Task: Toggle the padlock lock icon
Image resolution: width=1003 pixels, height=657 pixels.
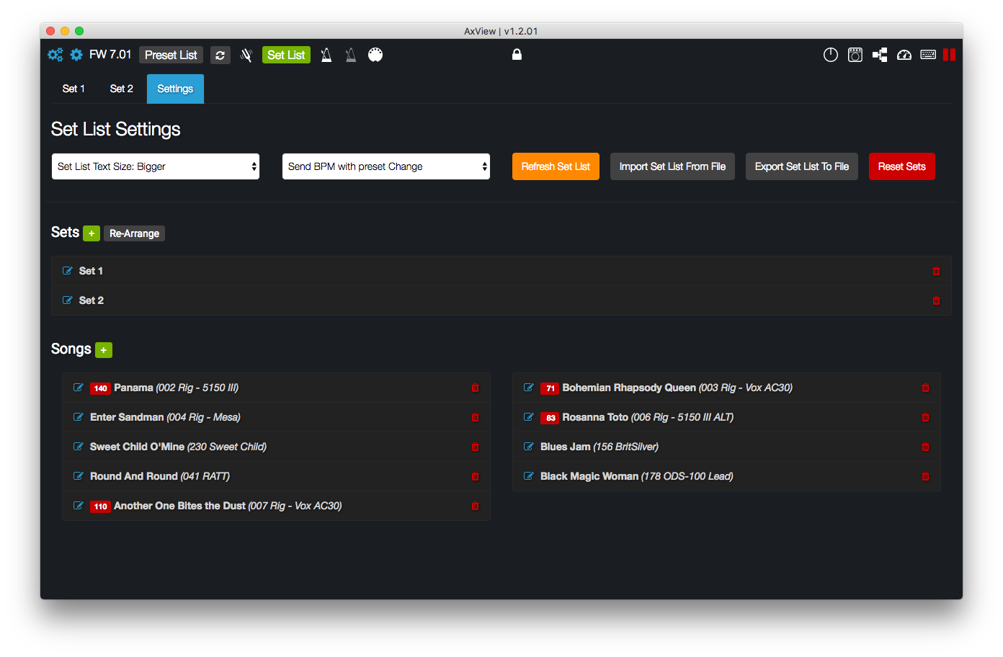Action: [517, 55]
